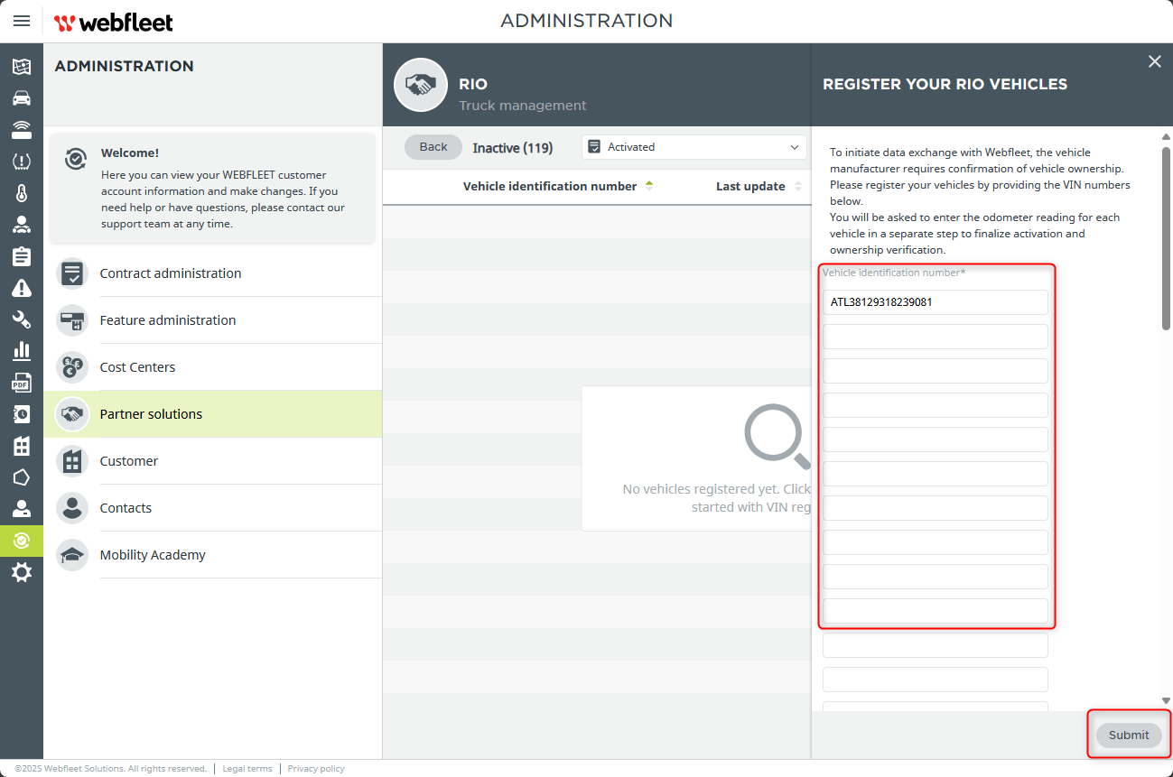Open the wrench maintenance icon

click(22, 319)
